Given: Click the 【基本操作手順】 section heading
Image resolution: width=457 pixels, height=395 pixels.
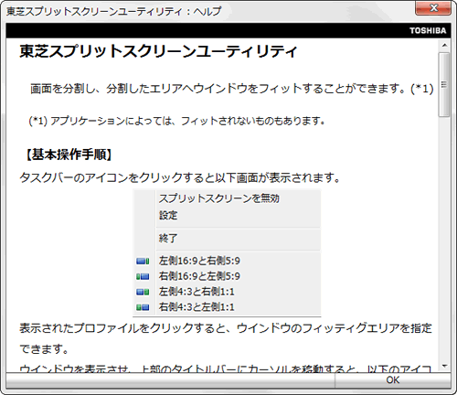Looking at the screenshot, I should point(69,155).
